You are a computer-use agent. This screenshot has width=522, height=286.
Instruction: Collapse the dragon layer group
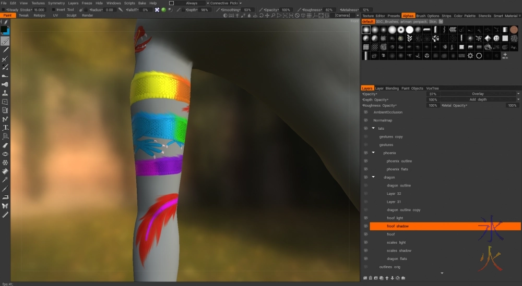373,177
